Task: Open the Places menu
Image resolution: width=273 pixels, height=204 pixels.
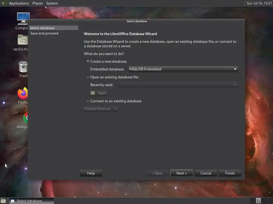Action: [37, 3]
